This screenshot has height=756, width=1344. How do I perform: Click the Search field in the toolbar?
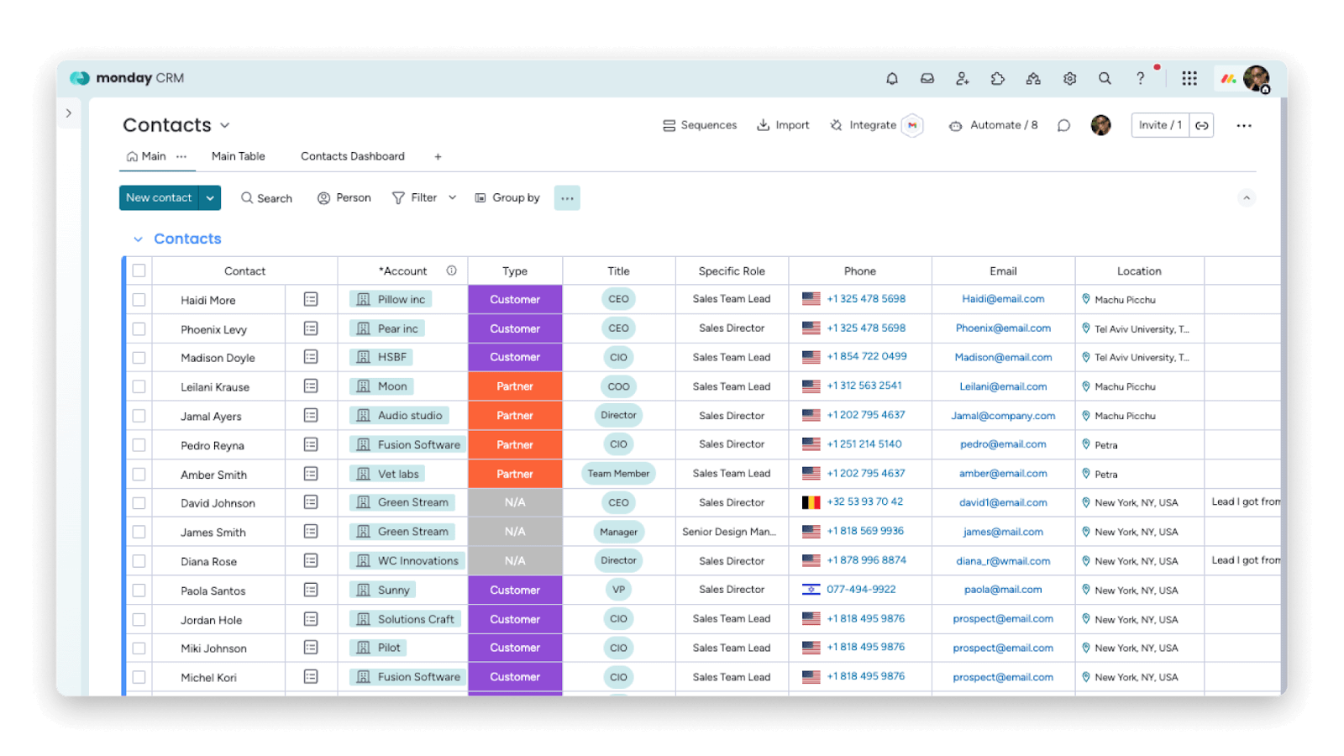266,198
